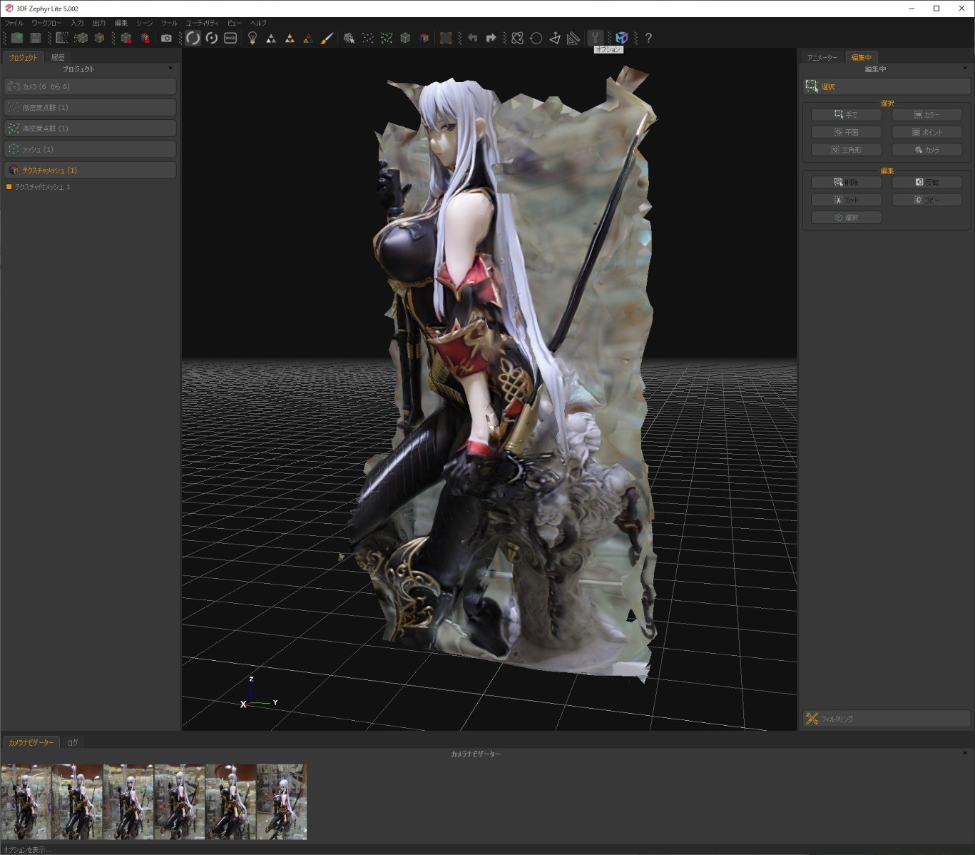This screenshot has height=855, width=975.
Task: Close the 編集中 panel
Action: click(966, 69)
